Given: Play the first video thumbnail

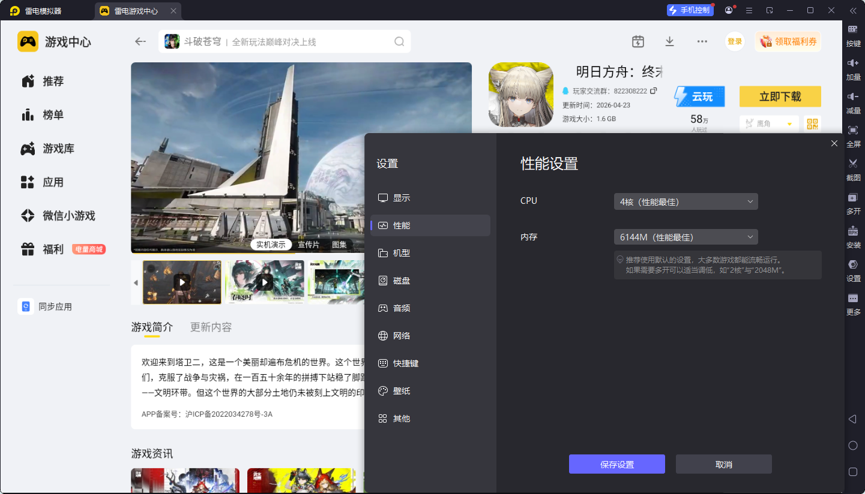Looking at the screenshot, I should pos(182,282).
